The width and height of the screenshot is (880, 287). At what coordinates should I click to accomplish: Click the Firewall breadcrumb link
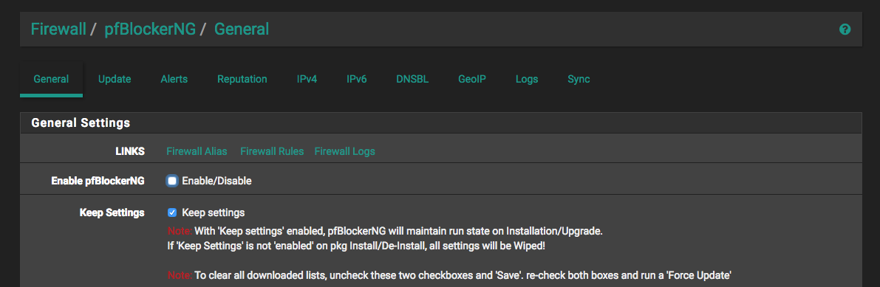58,30
